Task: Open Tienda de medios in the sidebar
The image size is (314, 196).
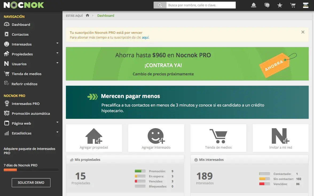Action: tap(26, 74)
